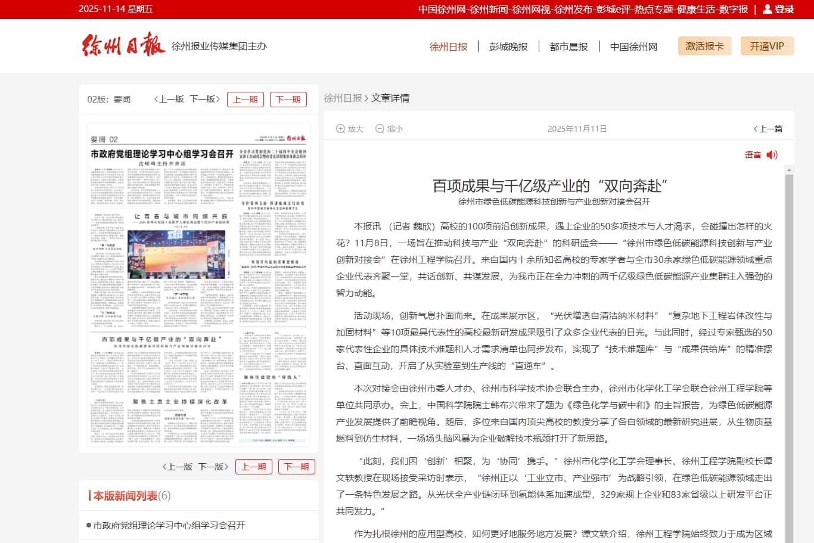This screenshot has height=543, width=814.
Task: Select the 都市晨报 newspaper tab
Action: click(x=568, y=46)
